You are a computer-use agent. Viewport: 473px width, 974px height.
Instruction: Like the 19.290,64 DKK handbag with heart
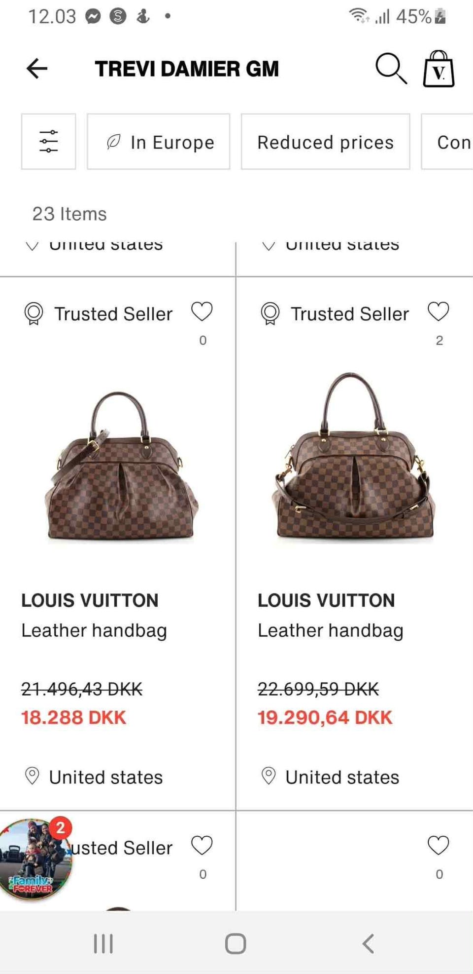pyautogui.click(x=438, y=312)
